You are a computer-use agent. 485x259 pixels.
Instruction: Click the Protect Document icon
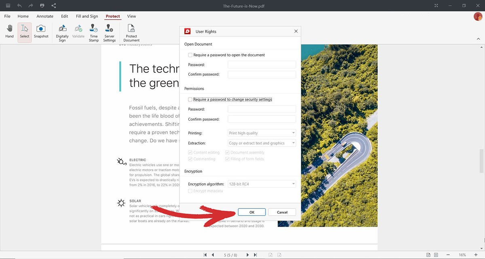pyautogui.click(x=131, y=32)
